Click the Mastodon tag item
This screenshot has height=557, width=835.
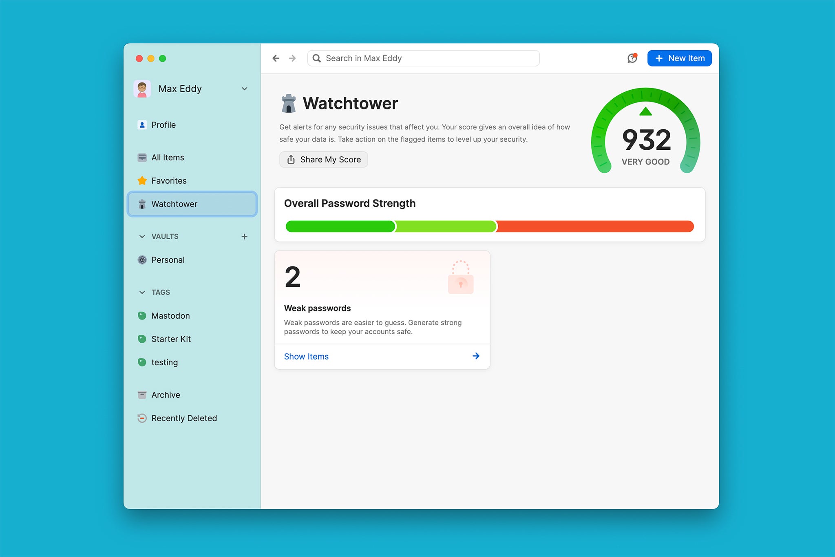coord(171,315)
